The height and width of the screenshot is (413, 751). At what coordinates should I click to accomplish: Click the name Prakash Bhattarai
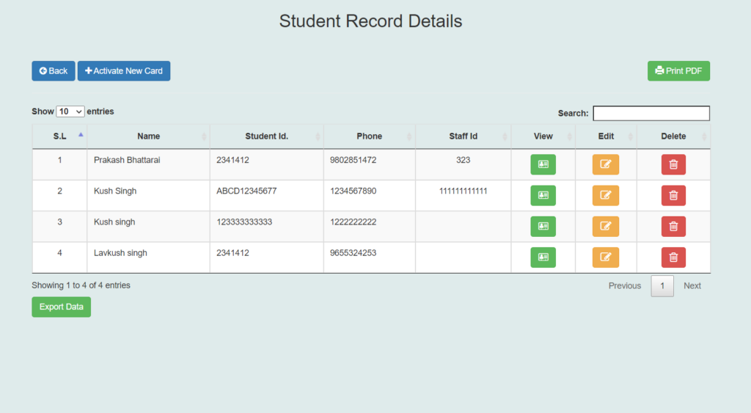click(x=127, y=160)
